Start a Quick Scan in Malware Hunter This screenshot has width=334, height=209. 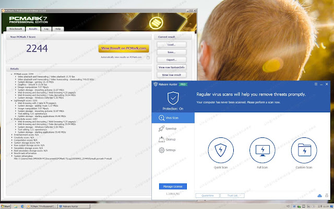tap(221, 150)
